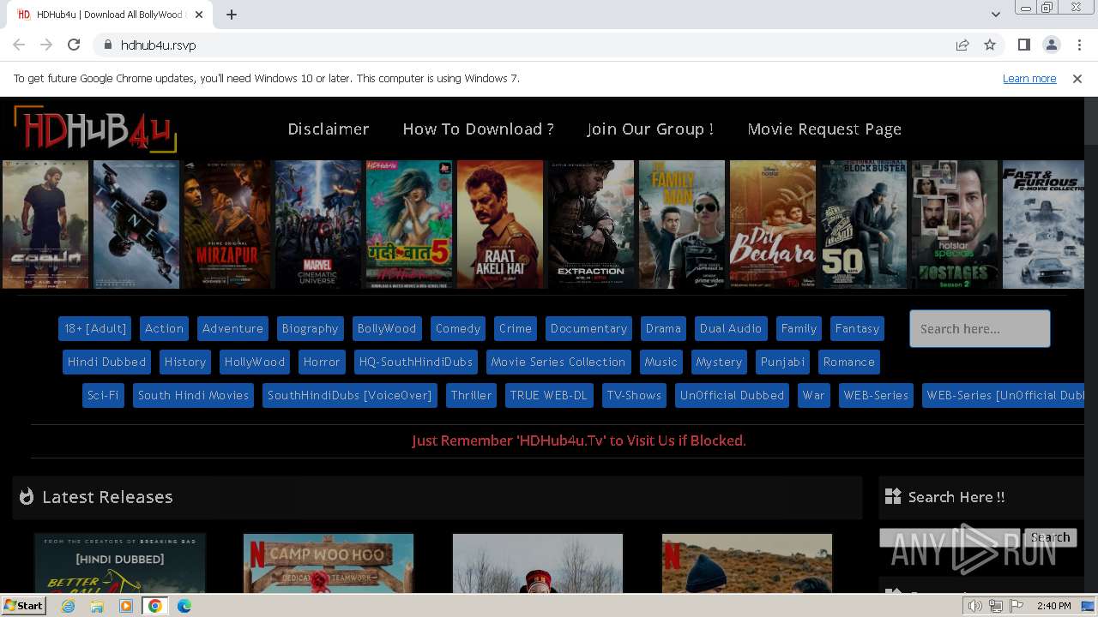This screenshot has height=617, width=1098.
Task: Open the share page icon in address bar
Action: point(962,45)
